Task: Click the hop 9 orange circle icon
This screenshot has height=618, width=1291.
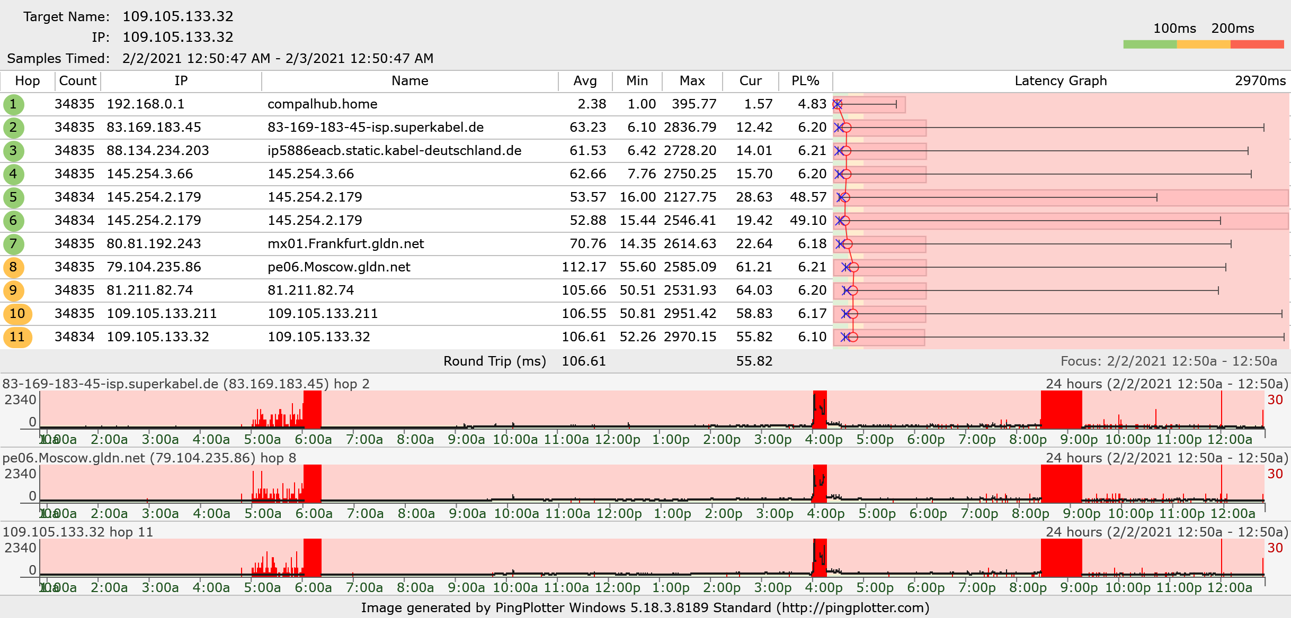Action: tap(13, 290)
